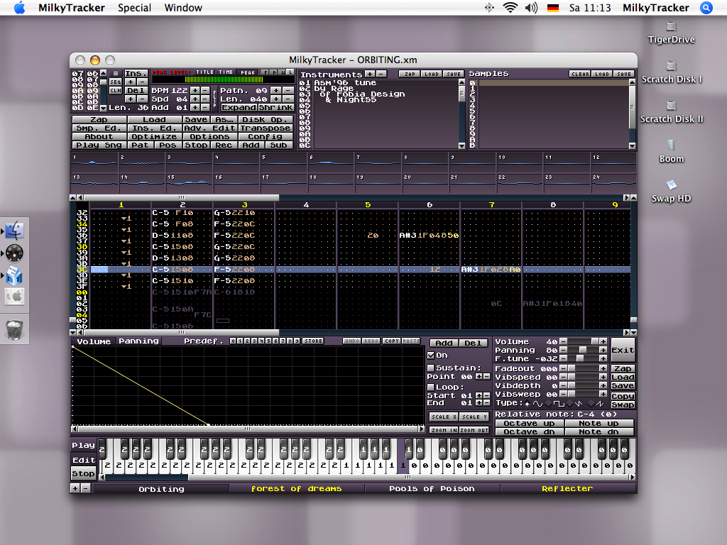This screenshot has width=727, height=545.
Task: Open Finder from the Dock
Action: coord(14,231)
